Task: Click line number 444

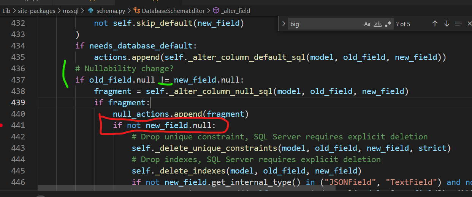Action: point(18,159)
